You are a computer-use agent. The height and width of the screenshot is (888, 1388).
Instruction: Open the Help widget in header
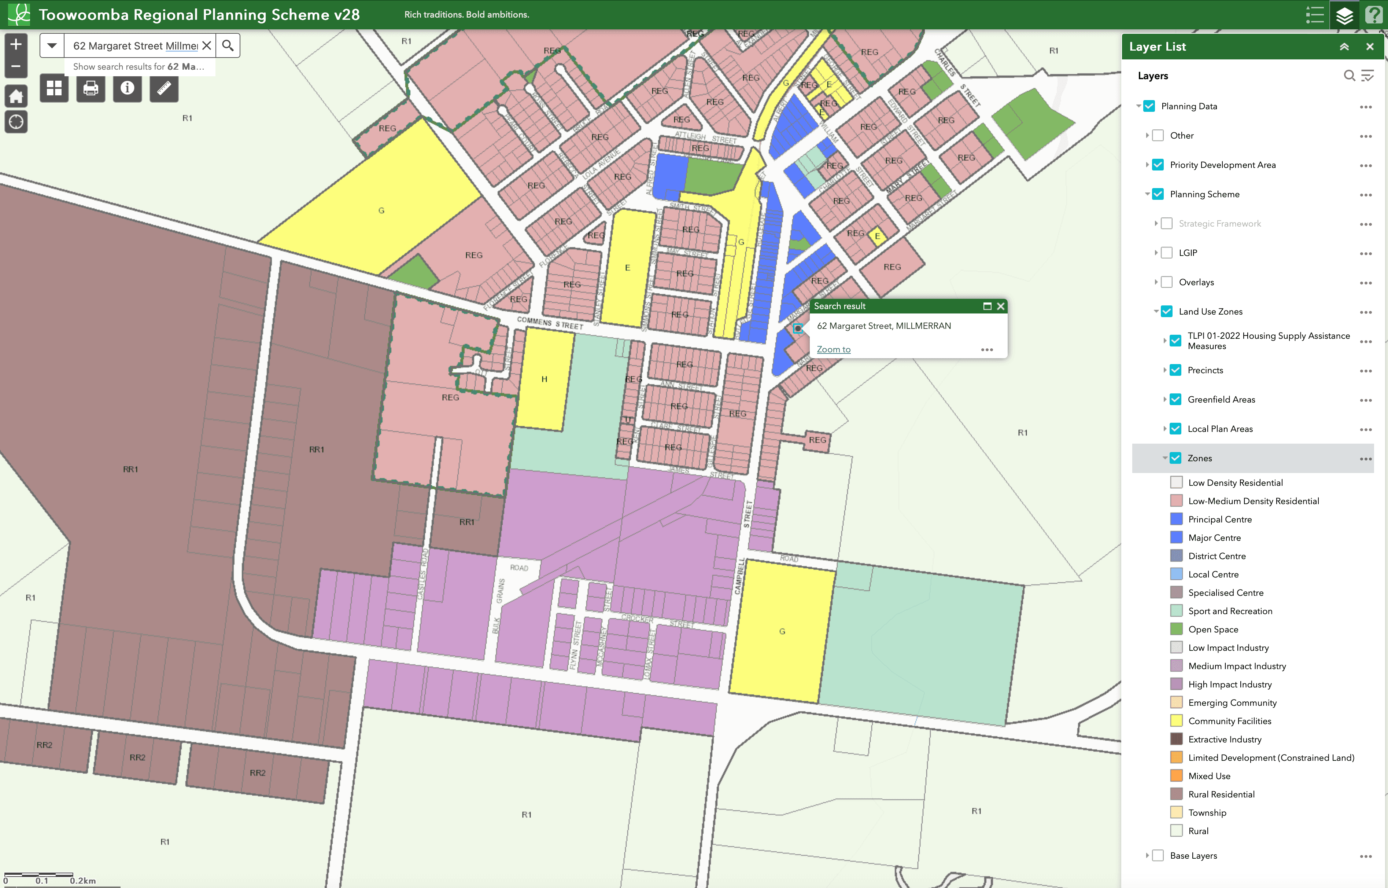coord(1374,14)
